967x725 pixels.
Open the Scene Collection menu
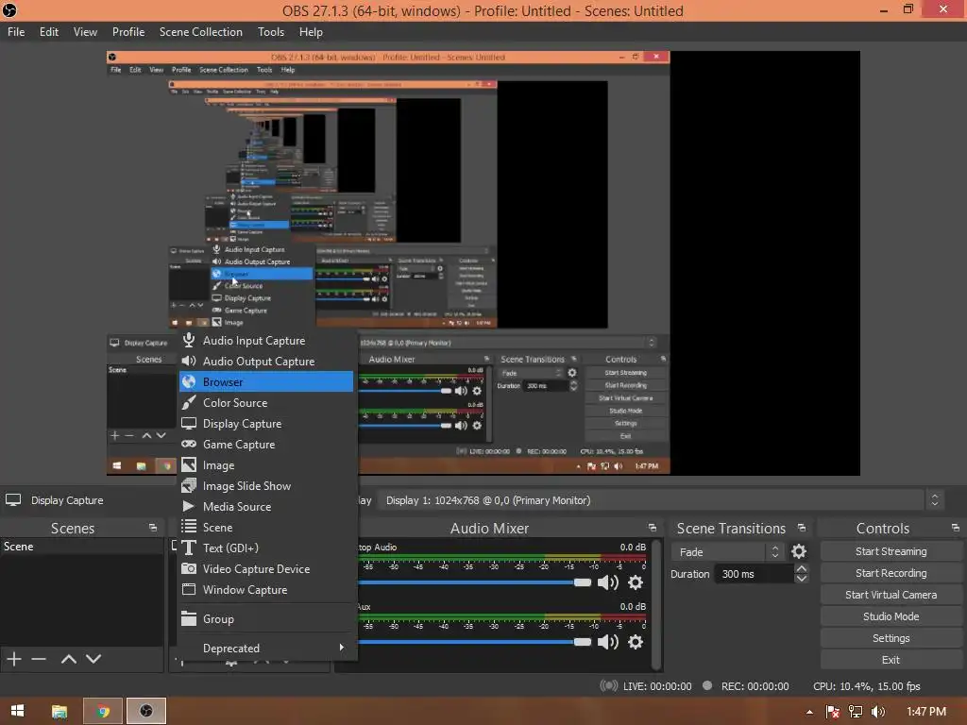[200, 32]
